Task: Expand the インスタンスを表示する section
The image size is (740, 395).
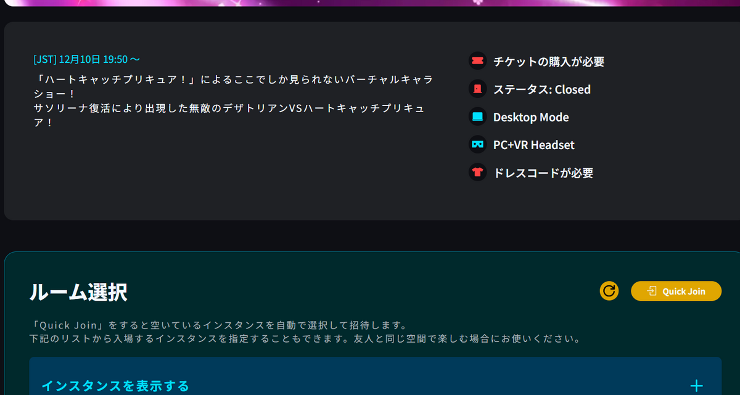Action: pyautogui.click(x=375, y=376)
